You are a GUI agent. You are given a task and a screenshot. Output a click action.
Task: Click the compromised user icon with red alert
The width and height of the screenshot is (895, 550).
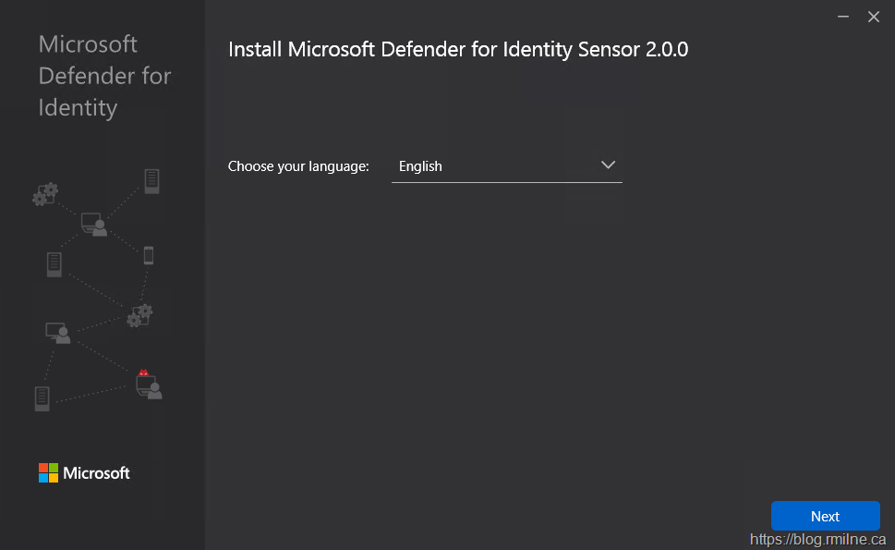pyautogui.click(x=148, y=385)
